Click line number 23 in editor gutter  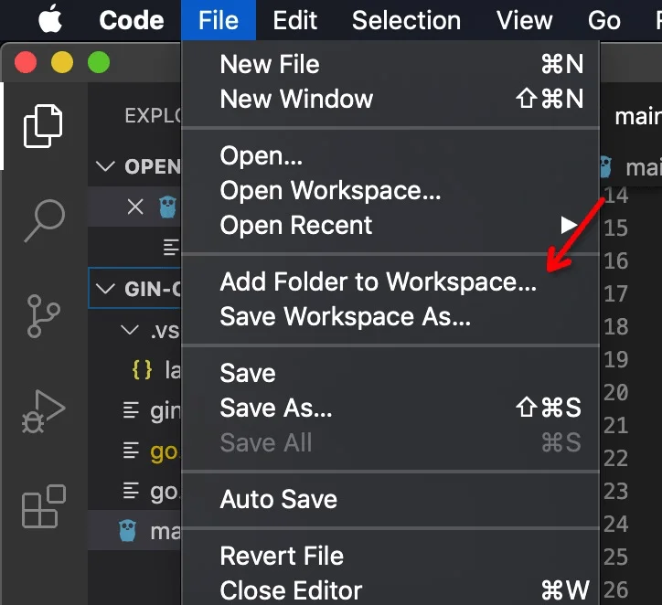[x=616, y=491]
